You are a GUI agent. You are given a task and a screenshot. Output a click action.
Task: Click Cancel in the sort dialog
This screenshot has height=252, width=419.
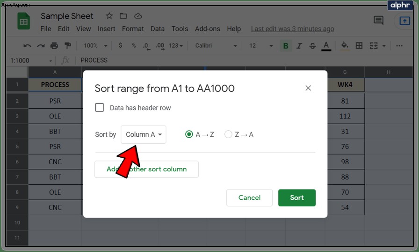tap(249, 197)
